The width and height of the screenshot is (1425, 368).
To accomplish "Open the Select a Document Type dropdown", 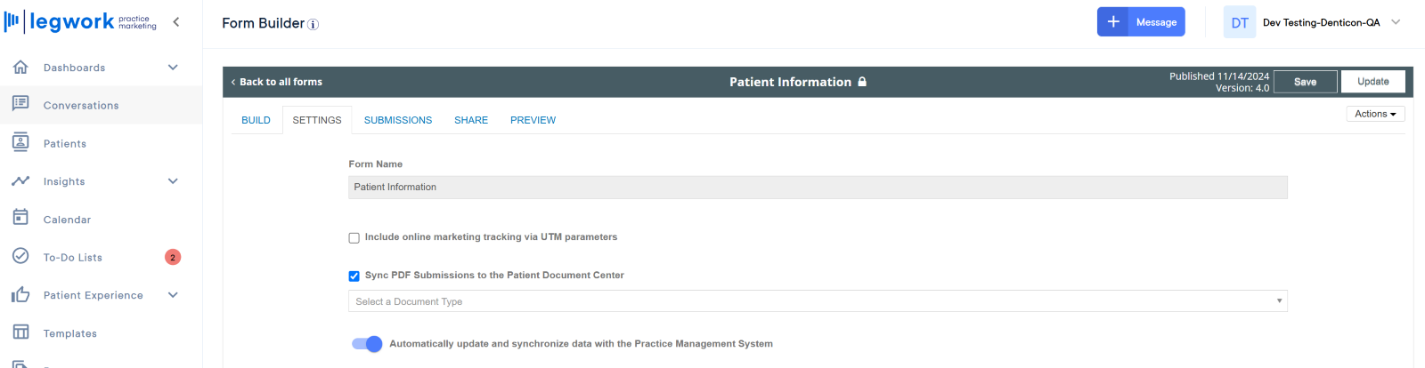I will [818, 301].
